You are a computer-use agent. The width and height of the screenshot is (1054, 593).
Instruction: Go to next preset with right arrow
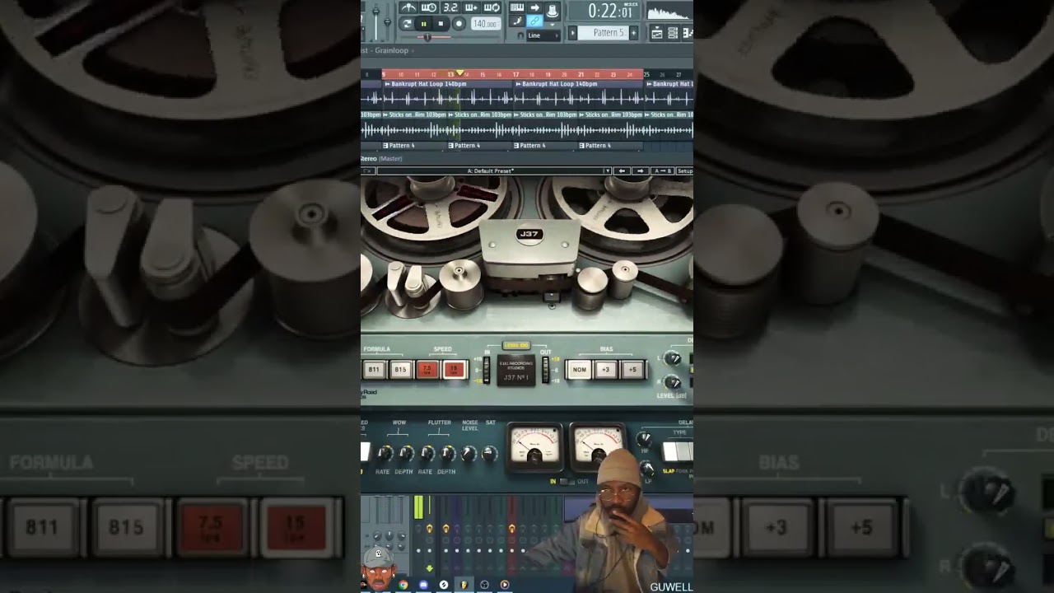click(640, 171)
